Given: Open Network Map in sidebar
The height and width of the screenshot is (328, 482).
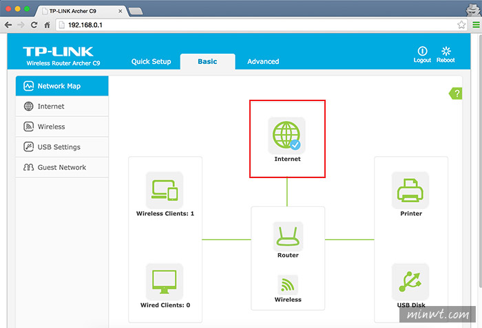Looking at the screenshot, I should coord(62,86).
